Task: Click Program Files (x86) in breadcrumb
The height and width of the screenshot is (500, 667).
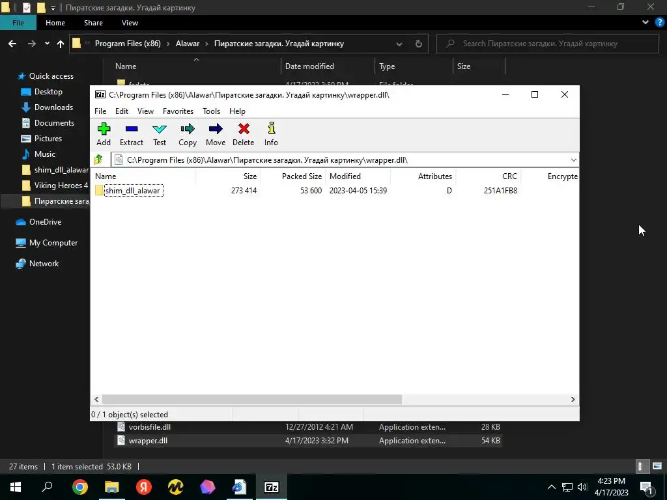Action: [x=128, y=44]
